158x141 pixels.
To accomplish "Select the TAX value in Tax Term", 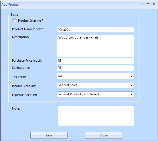I will [60, 76].
